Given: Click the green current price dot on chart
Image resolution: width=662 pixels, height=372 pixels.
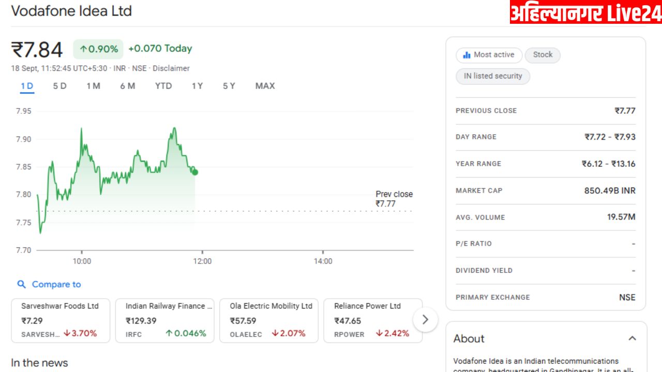Looking at the screenshot, I should pos(195,172).
